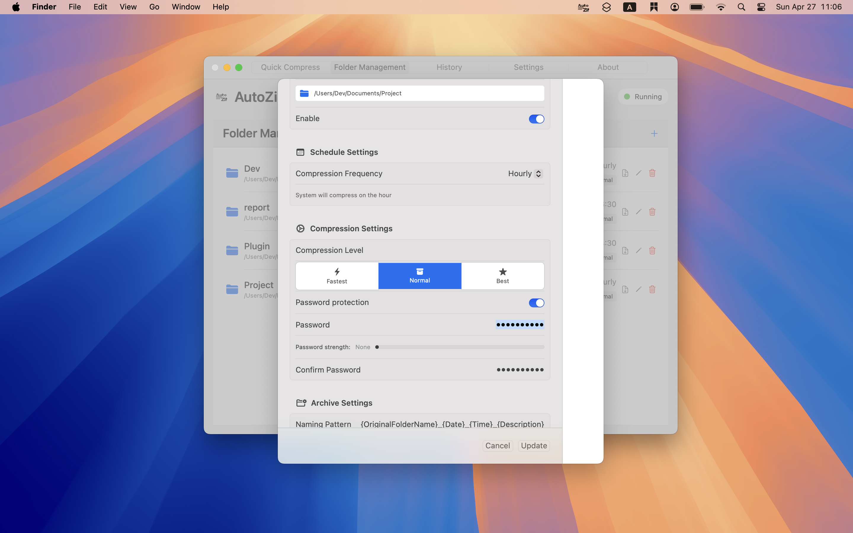Click the Naming Pattern field

(452, 424)
